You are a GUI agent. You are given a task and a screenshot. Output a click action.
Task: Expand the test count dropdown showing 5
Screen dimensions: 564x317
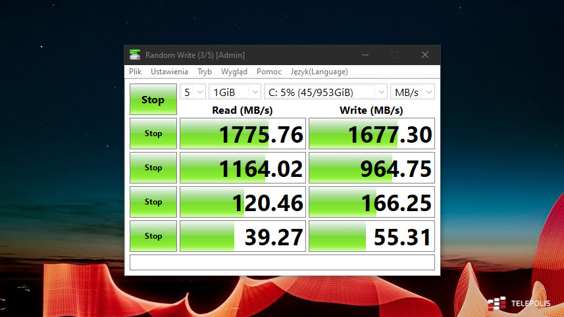[193, 91]
